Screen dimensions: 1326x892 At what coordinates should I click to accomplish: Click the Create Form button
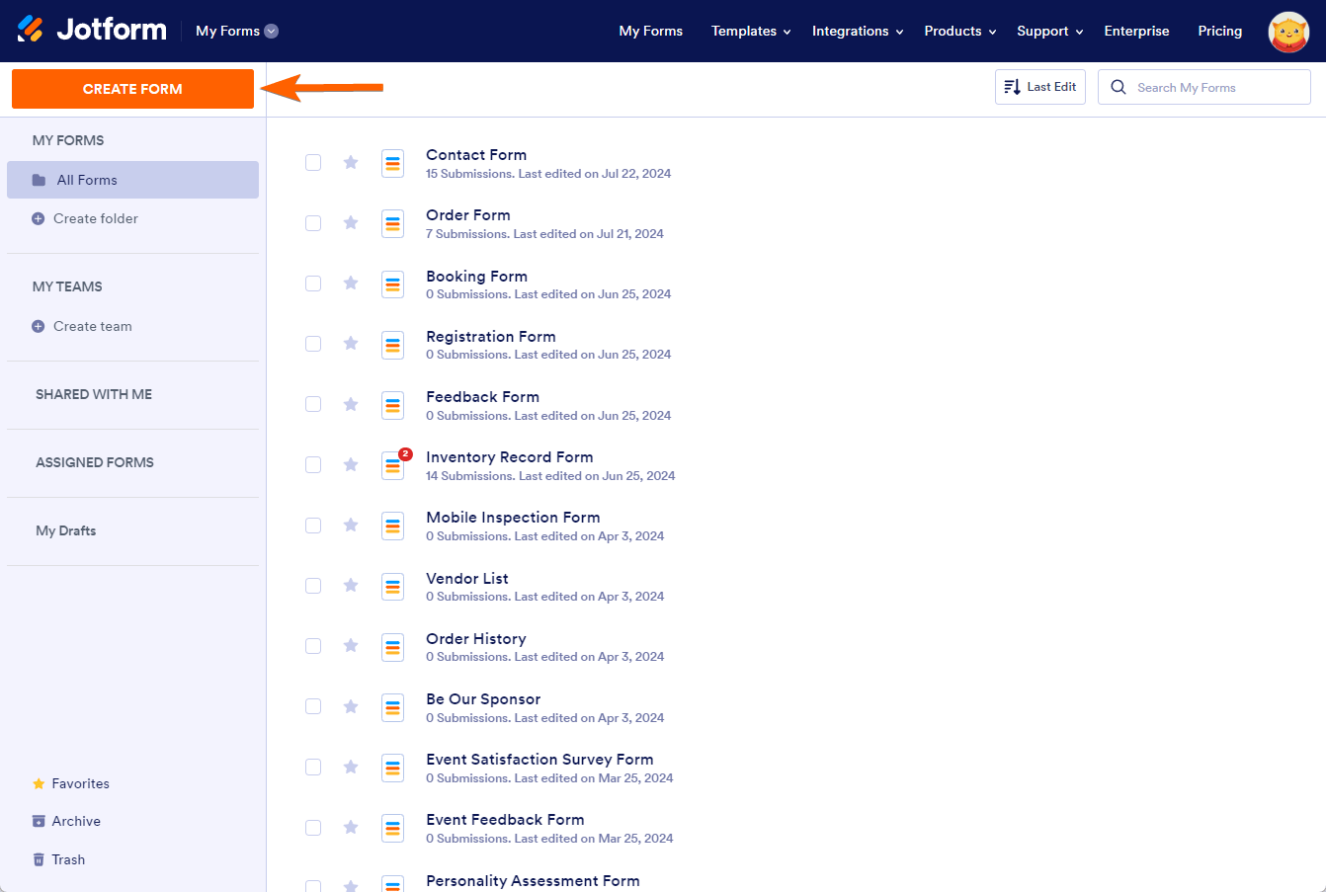(132, 89)
